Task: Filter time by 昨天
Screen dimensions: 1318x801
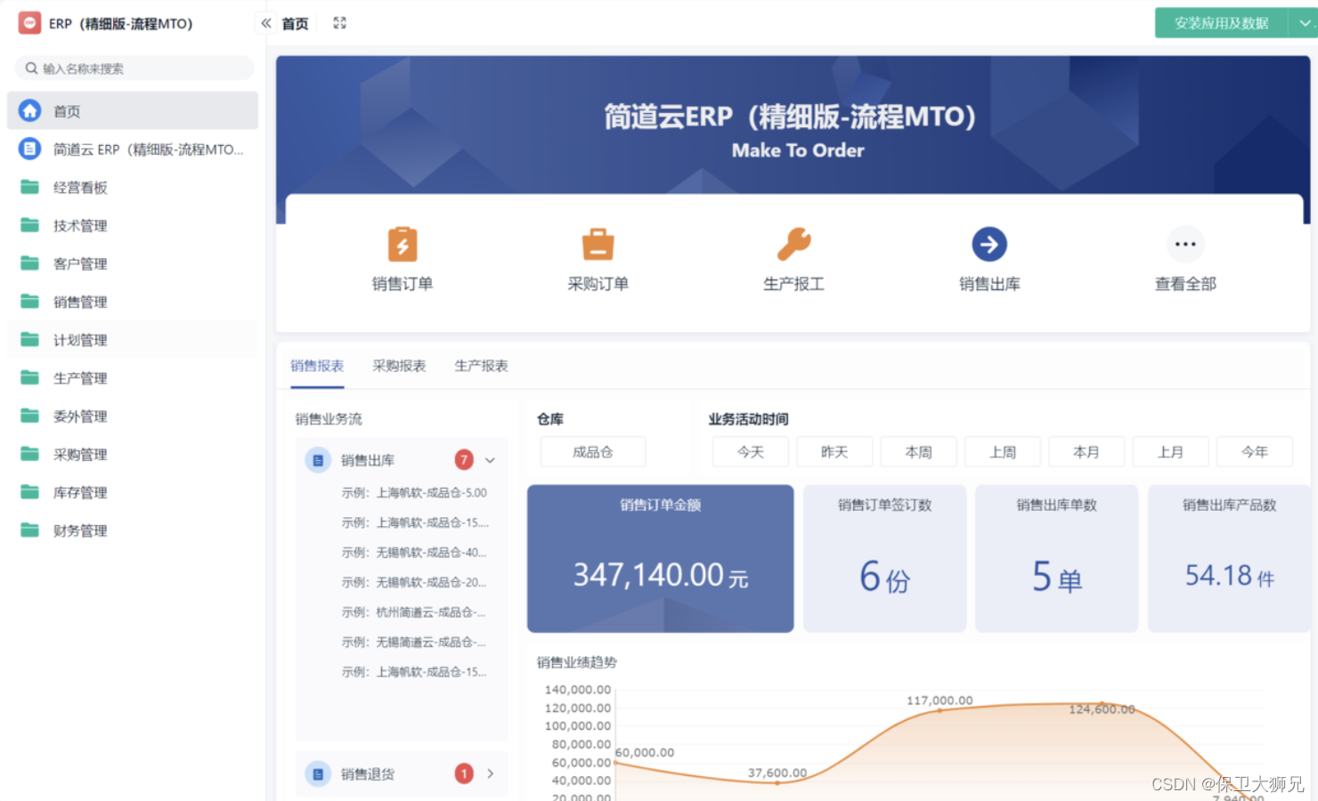Action: pyautogui.click(x=834, y=452)
